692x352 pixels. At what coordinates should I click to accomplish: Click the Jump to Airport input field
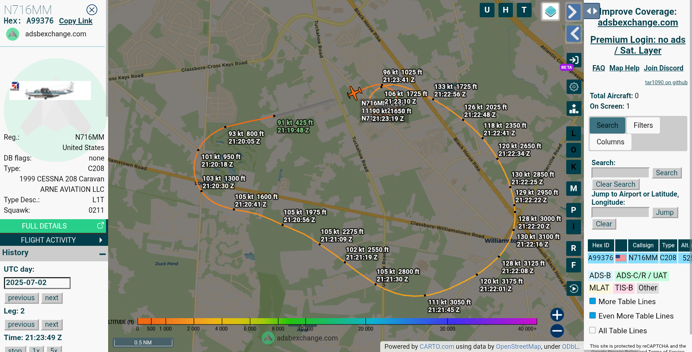click(x=620, y=212)
